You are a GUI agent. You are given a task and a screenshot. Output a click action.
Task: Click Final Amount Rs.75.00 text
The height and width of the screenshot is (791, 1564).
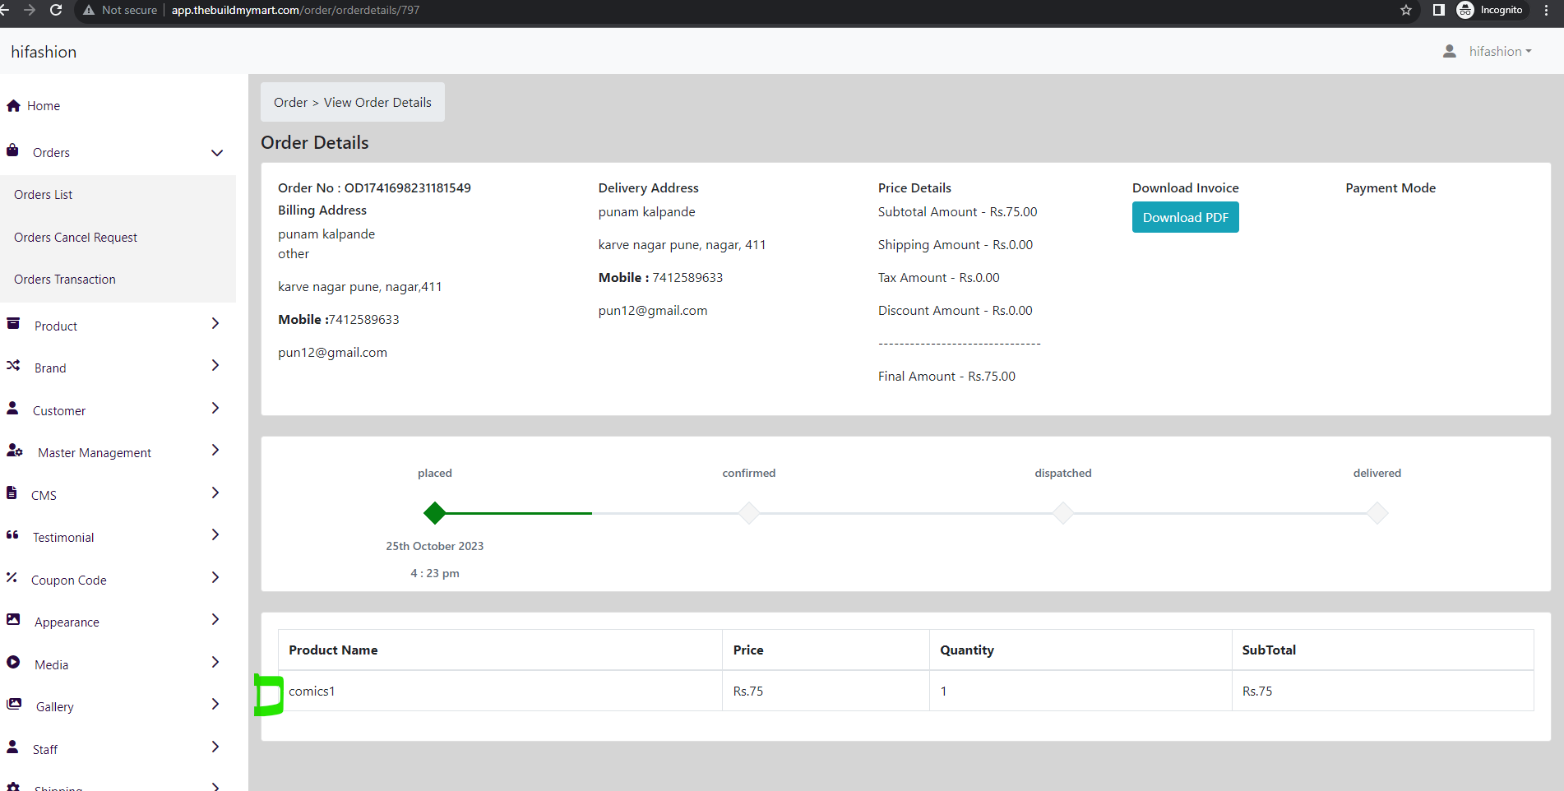[946, 377]
